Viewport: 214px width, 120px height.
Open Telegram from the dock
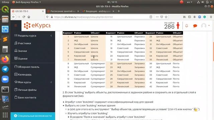click(5, 69)
